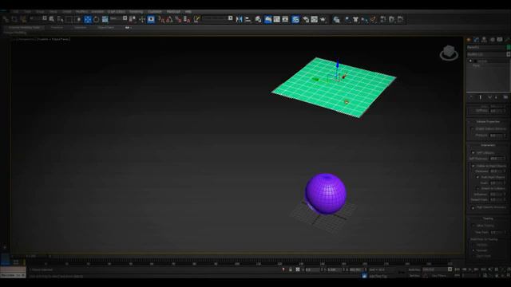The width and height of the screenshot is (511, 287).
Task: Activate the Select and Move tool
Action: (88, 19)
